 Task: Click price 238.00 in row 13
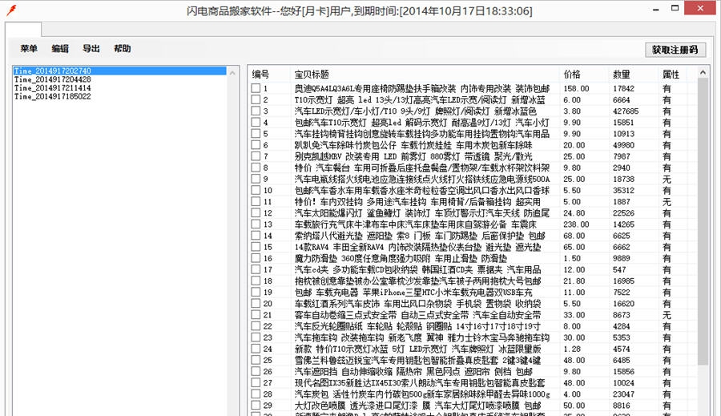[576, 224]
